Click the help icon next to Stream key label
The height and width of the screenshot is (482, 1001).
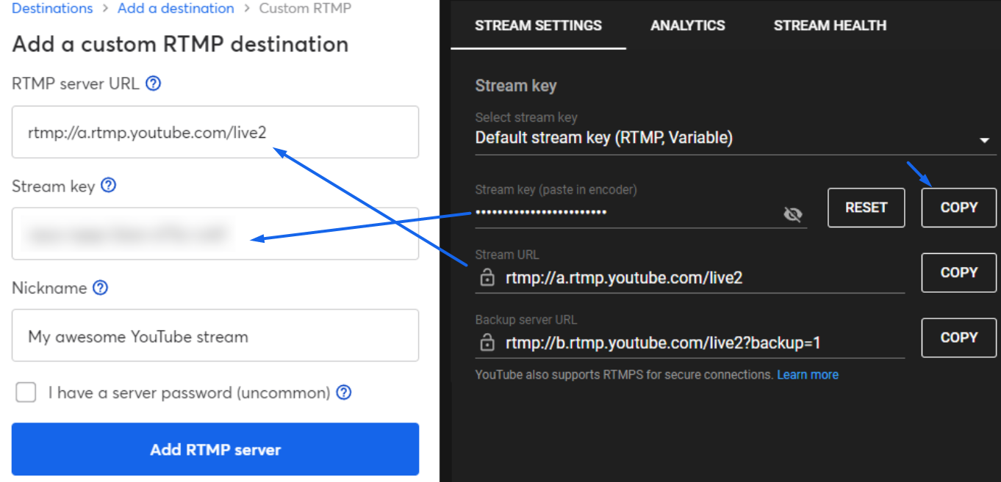(x=109, y=186)
